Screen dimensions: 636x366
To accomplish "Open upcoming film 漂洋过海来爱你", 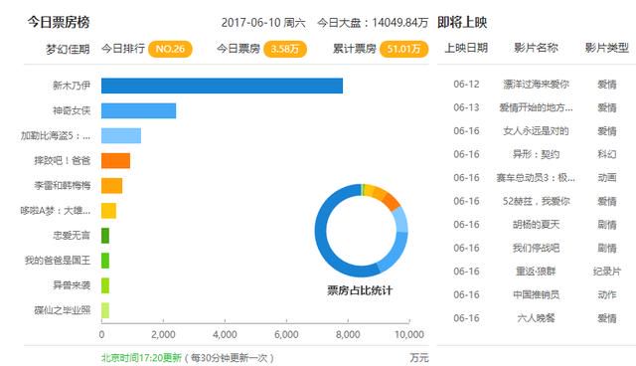I will 536,85.
